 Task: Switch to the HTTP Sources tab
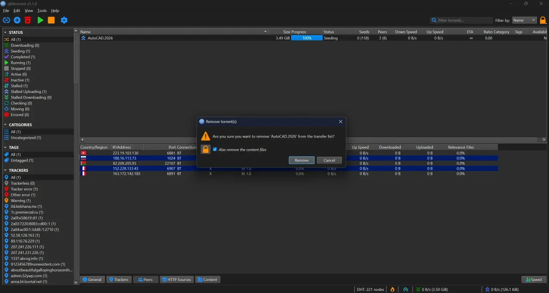176,280
